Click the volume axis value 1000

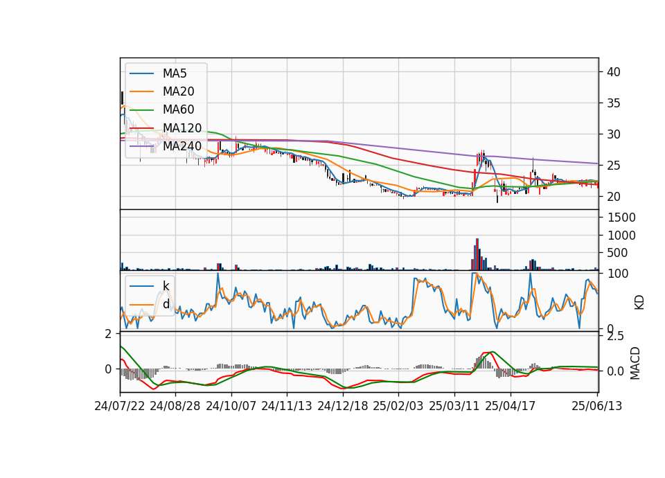coord(622,236)
